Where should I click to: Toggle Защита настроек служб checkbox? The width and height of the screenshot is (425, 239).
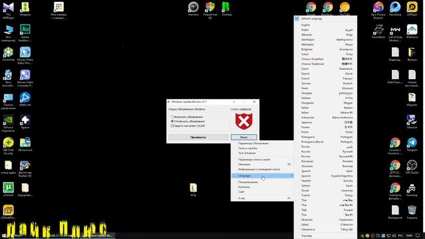pos(187,125)
